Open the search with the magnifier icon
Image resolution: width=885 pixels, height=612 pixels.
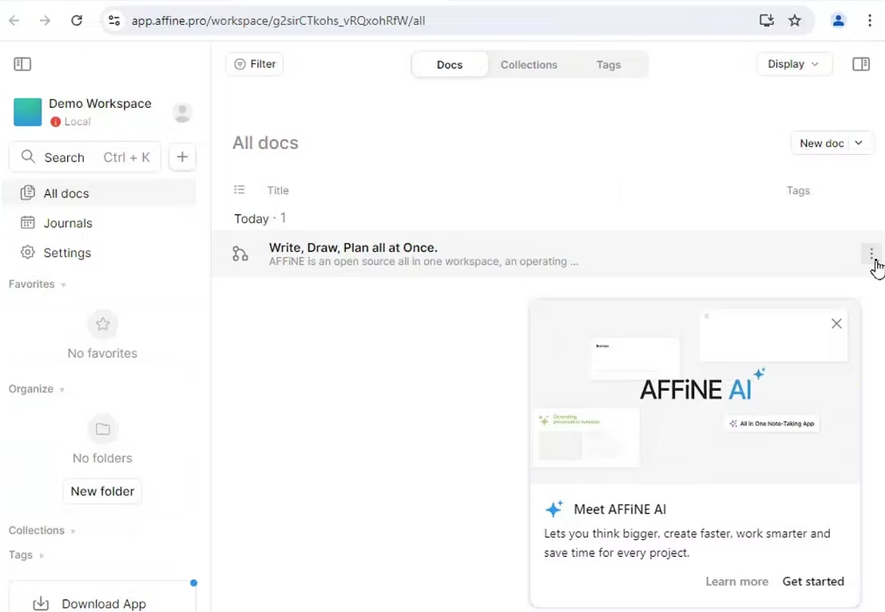click(28, 157)
